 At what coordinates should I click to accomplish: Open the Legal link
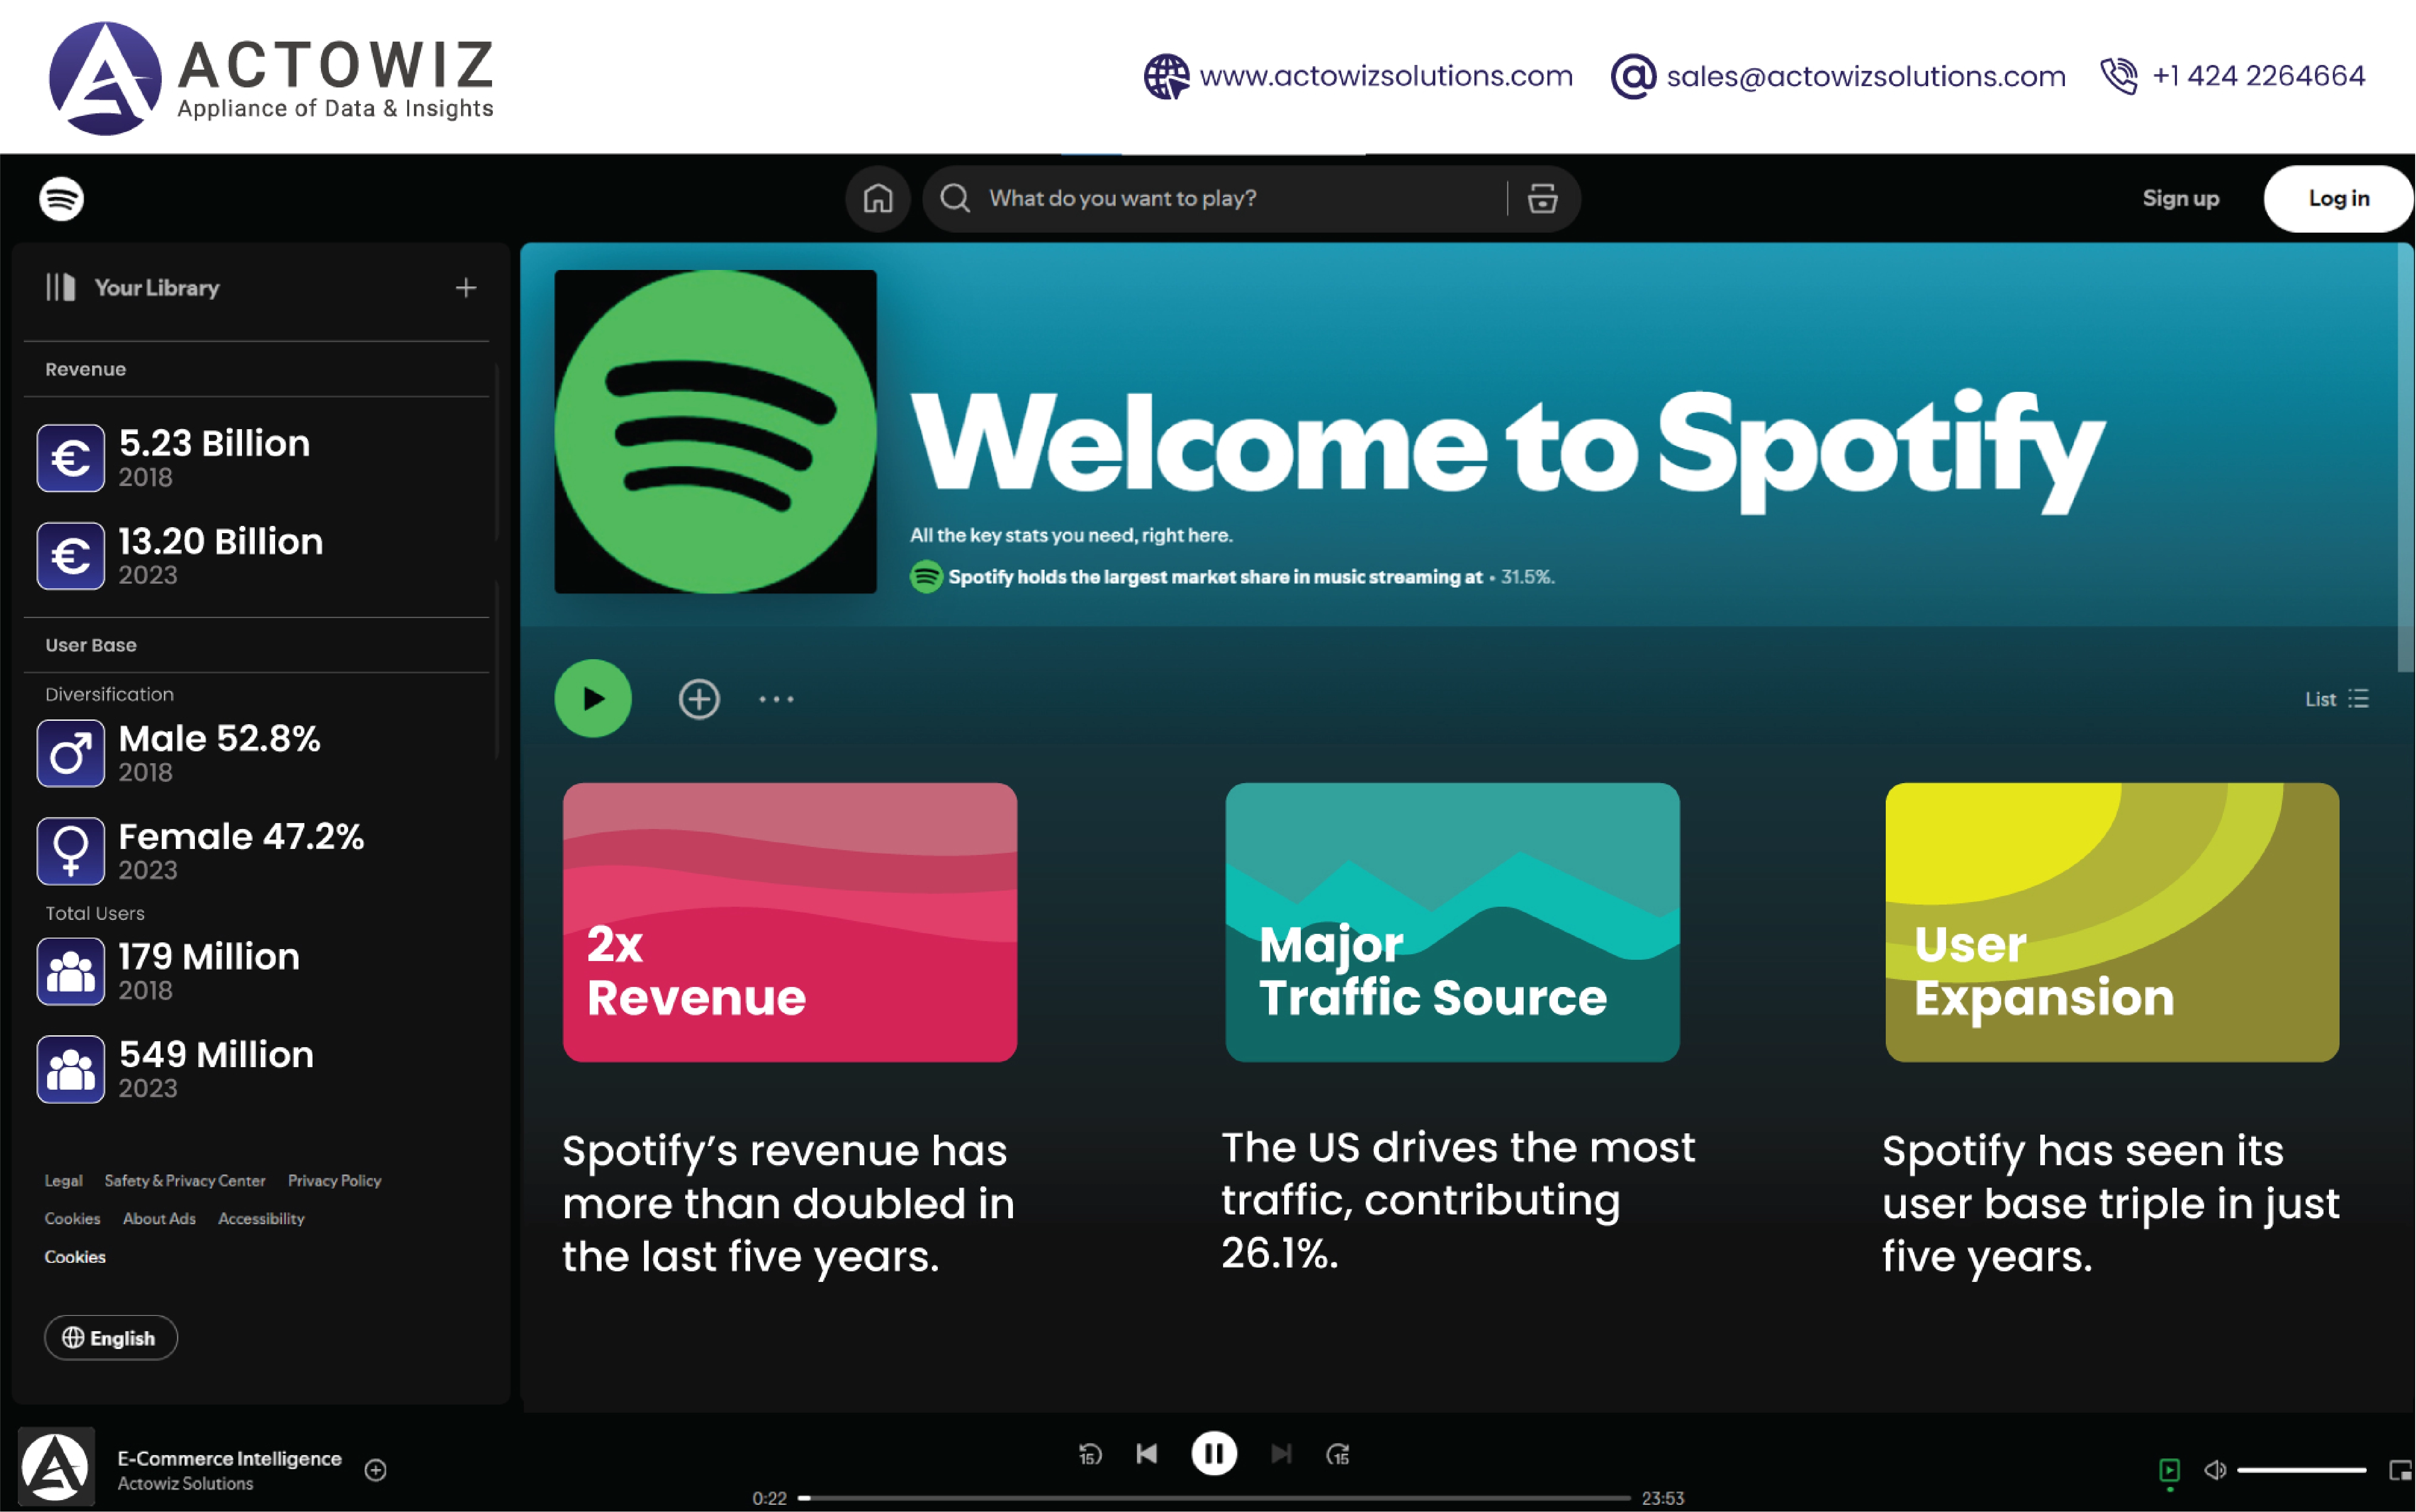pyautogui.click(x=63, y=1181)
